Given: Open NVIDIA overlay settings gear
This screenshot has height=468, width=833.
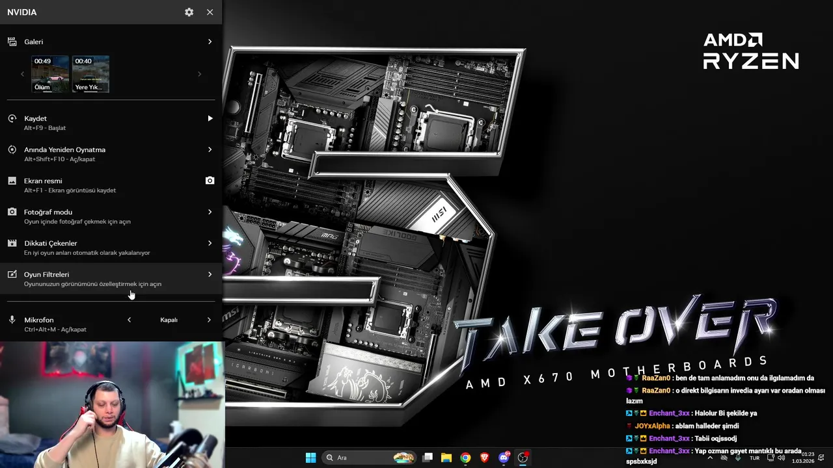Looking at the screenshot, I should (x=189, y=12).
